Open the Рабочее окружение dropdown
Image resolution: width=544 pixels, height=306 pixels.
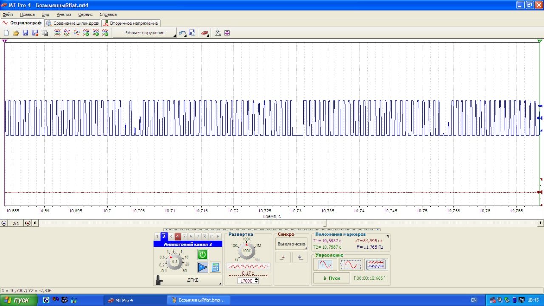[x=144, y=33]
